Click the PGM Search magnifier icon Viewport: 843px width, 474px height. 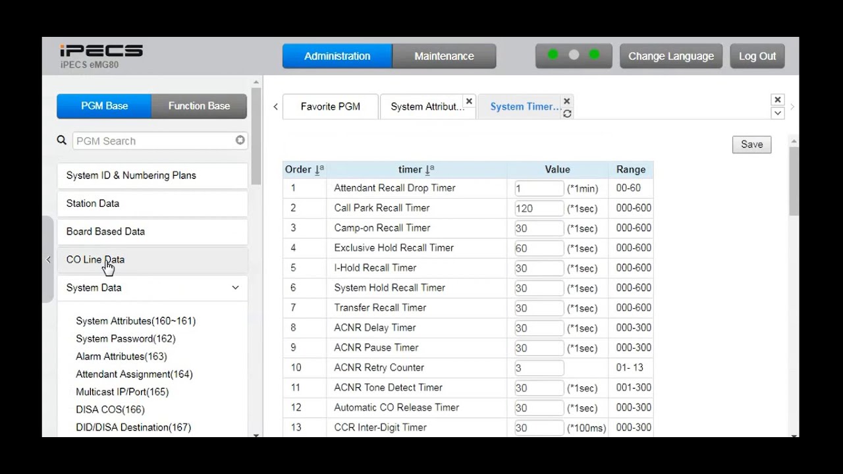(62, 140)
